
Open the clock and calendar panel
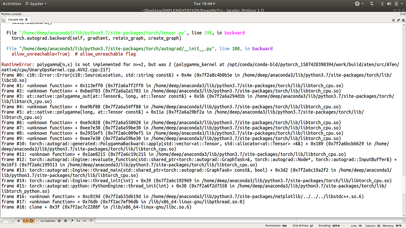point(203,4)
